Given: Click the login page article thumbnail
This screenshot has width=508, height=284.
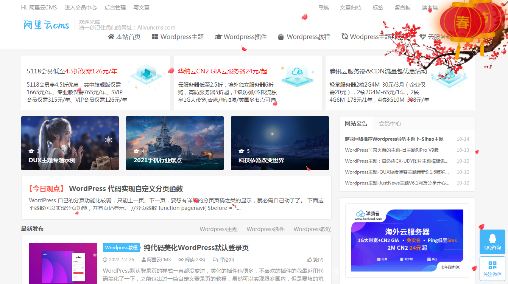Looking at the screenshot, I should [x=63, y=263].
